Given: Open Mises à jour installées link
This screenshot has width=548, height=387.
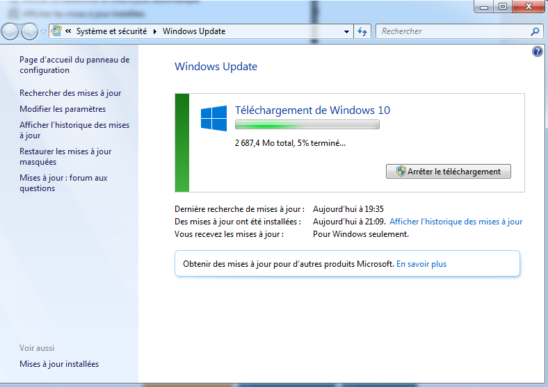Looking at the screenshot, I should coord(59,364).
